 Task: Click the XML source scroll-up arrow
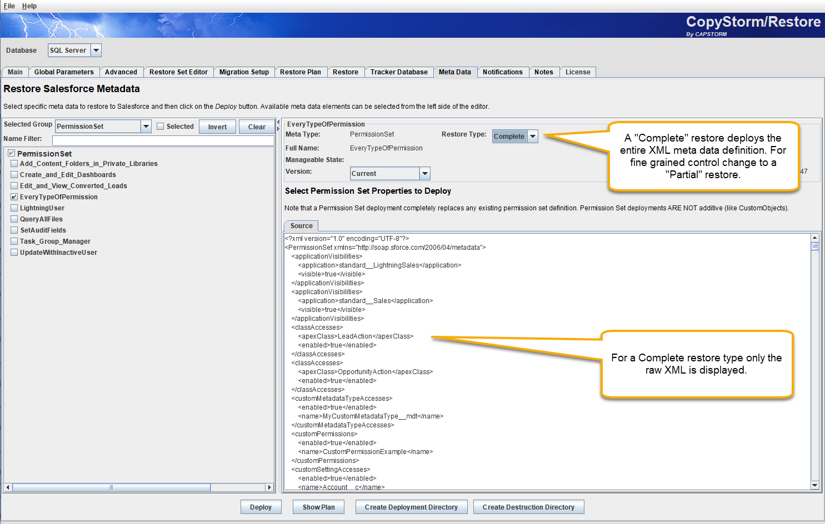(x=815, y=238)
